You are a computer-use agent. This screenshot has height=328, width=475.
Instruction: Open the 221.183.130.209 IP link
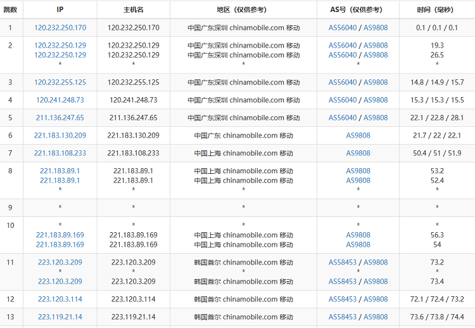coord(60,135)
